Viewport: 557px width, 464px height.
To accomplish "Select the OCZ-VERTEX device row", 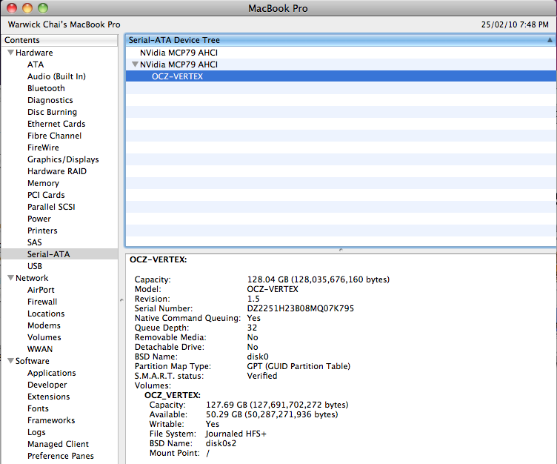I will coord(341,76).
